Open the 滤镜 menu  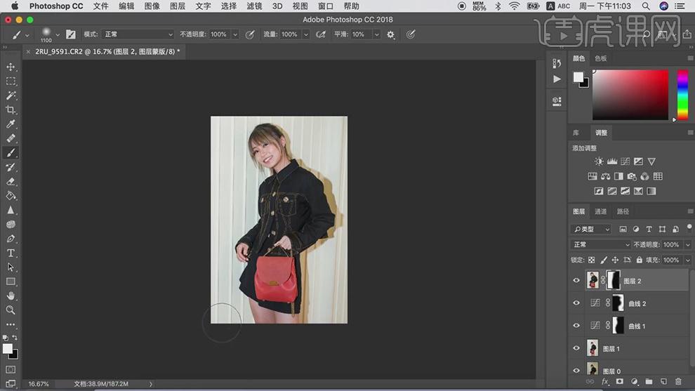click(254, 6)
